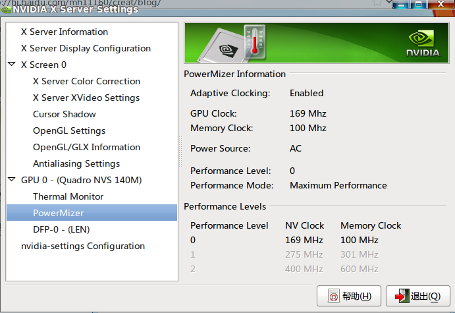
Task: Open X Server Color Correction settings
Action: [86, 81]
